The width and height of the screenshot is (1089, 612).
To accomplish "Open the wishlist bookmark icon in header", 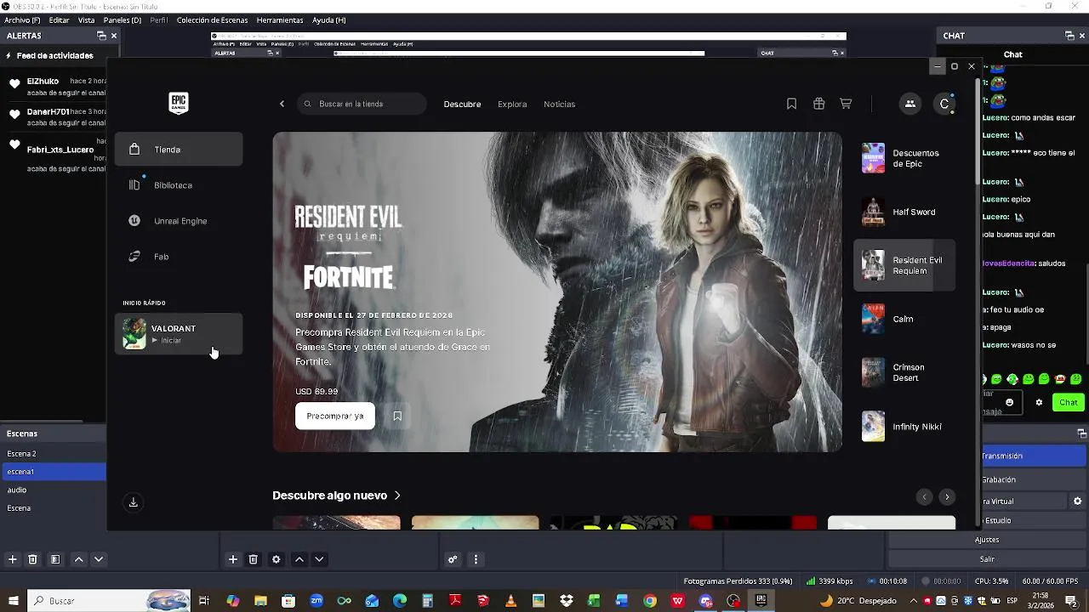I will tap(791, 104).
